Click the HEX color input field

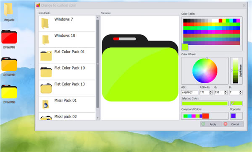tap(189, 93)
